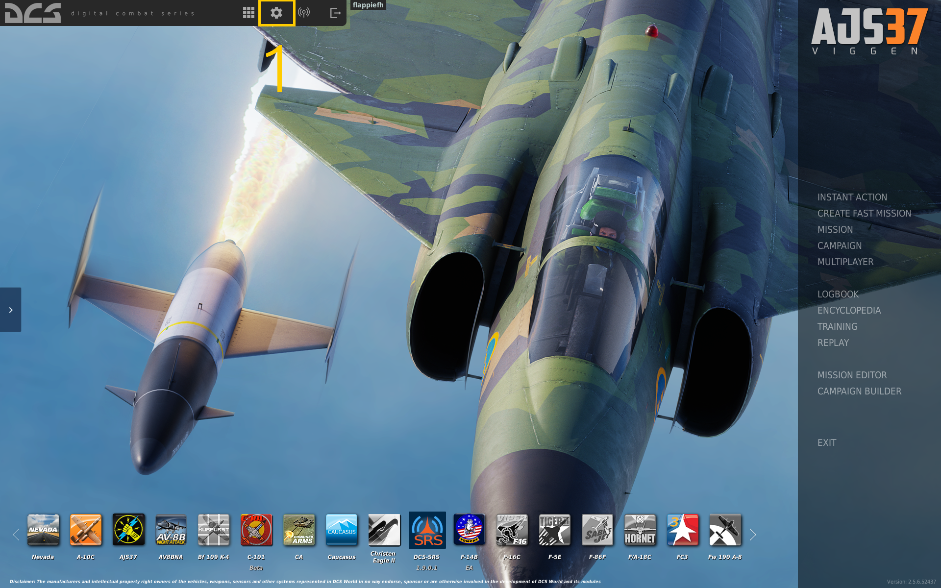Viewport: 941px width, 588px height.
Task: Open the Logbook menu item
Action: click(838, 294)
